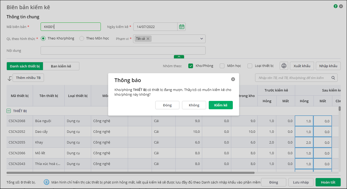Enable the Loại thiết bị checkbox

pos(250,66)
